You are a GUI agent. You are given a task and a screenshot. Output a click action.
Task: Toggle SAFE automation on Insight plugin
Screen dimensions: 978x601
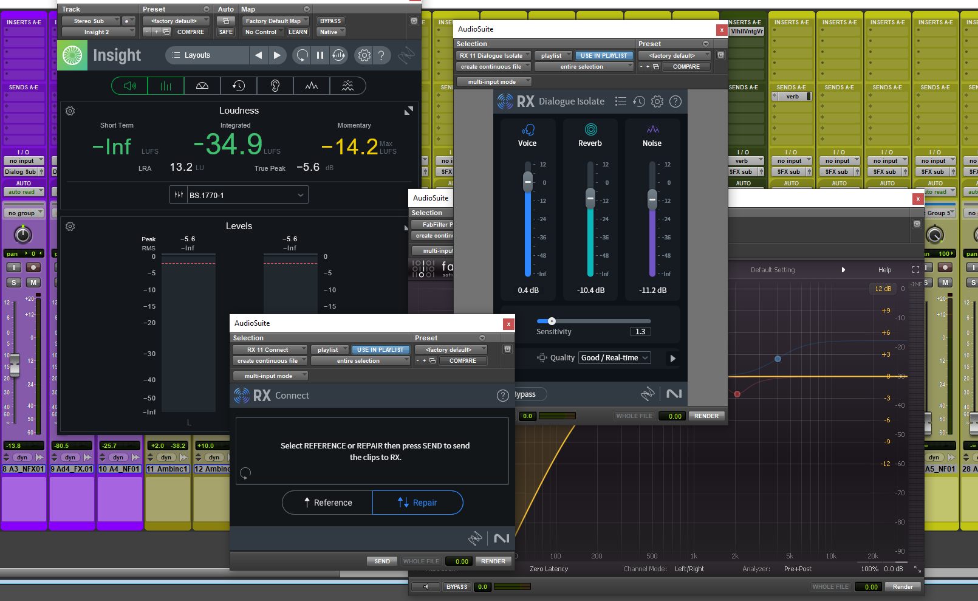[x=226, y=32]
